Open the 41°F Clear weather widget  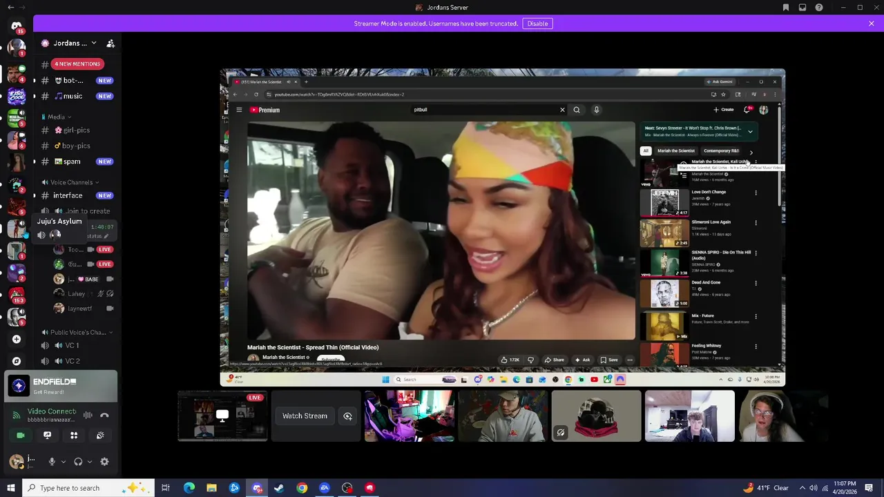765,488
